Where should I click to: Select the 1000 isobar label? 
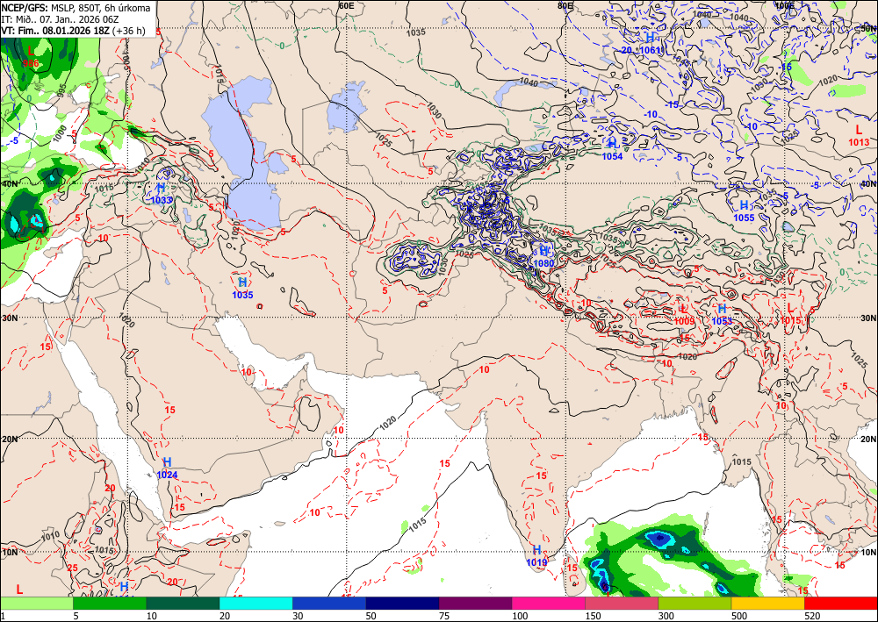point(61,133)
